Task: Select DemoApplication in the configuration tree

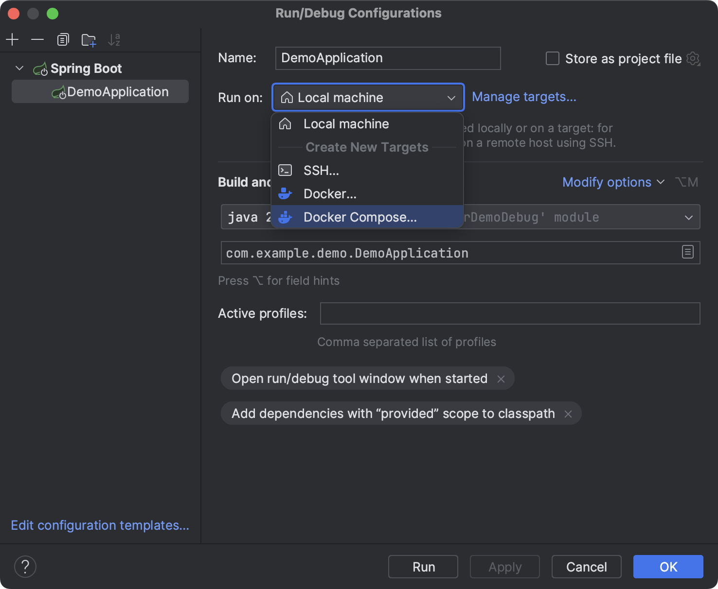Action: tap(118, 92)
